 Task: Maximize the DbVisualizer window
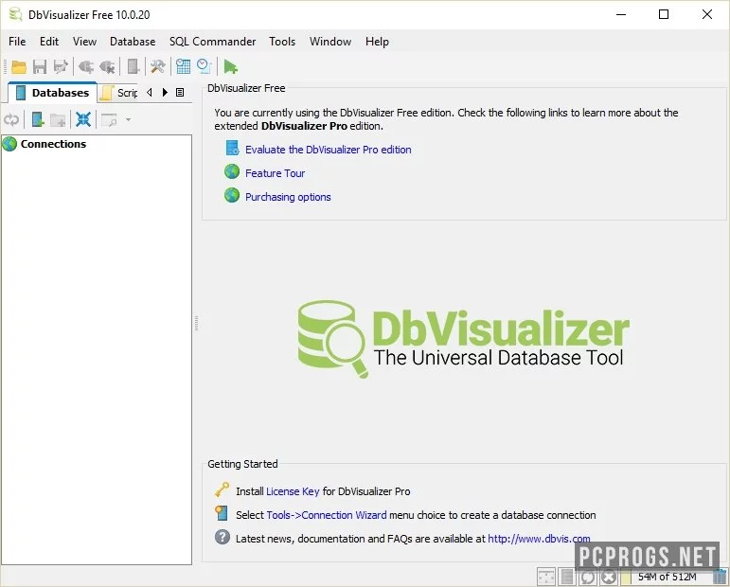(x=664, y=14)
